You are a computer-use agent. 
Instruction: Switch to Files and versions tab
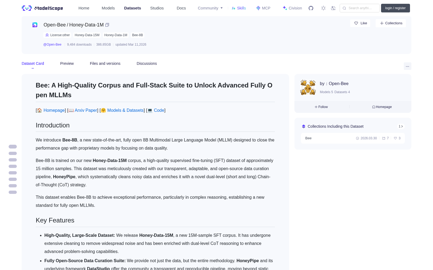click(105, 63)
